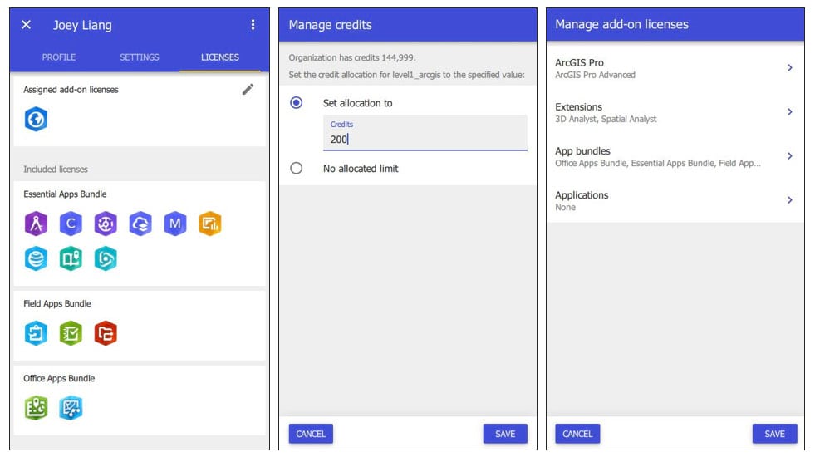This screenshot has width=815, height=457.
Task: Cancel the Manage add-on licenses screen
Action: [x=577, y=434]
